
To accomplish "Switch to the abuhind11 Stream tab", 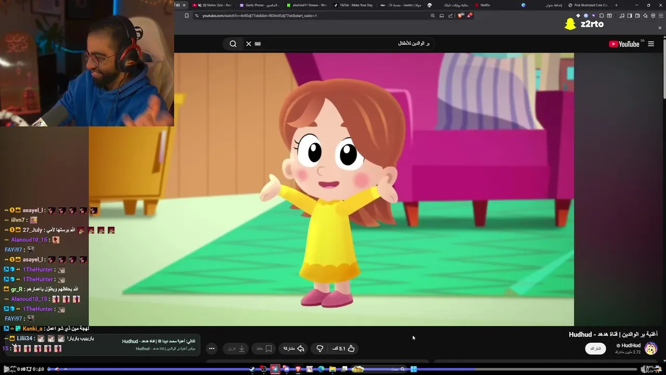I will pyautogui.click(x=307, y=5).
